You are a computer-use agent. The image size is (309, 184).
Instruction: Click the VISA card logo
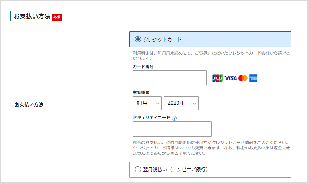(231, 78)
